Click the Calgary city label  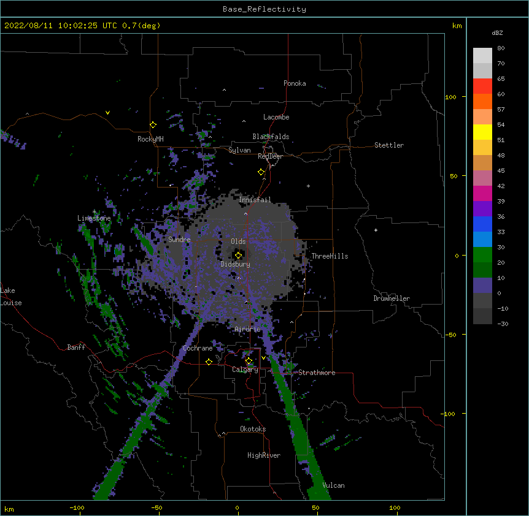pyautogui.click(x=245, y=370)
